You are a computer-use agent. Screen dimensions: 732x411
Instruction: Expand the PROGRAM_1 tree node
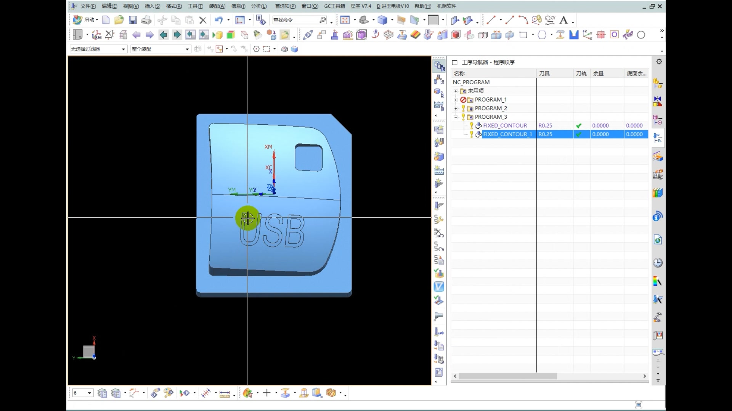[456, 100]
